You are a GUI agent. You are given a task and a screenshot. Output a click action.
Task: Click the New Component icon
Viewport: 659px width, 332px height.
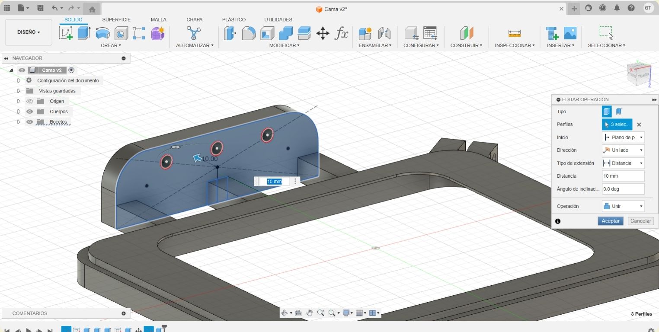pyautogui.click(x=365, y=33)
